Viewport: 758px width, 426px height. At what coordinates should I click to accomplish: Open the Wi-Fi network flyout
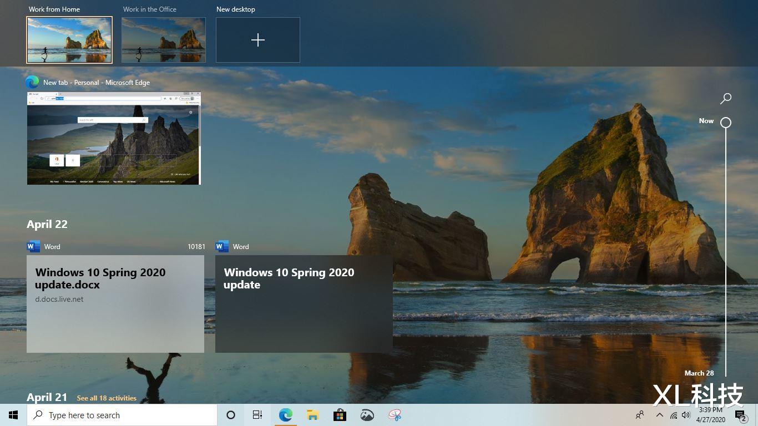(x=673, y=415)
